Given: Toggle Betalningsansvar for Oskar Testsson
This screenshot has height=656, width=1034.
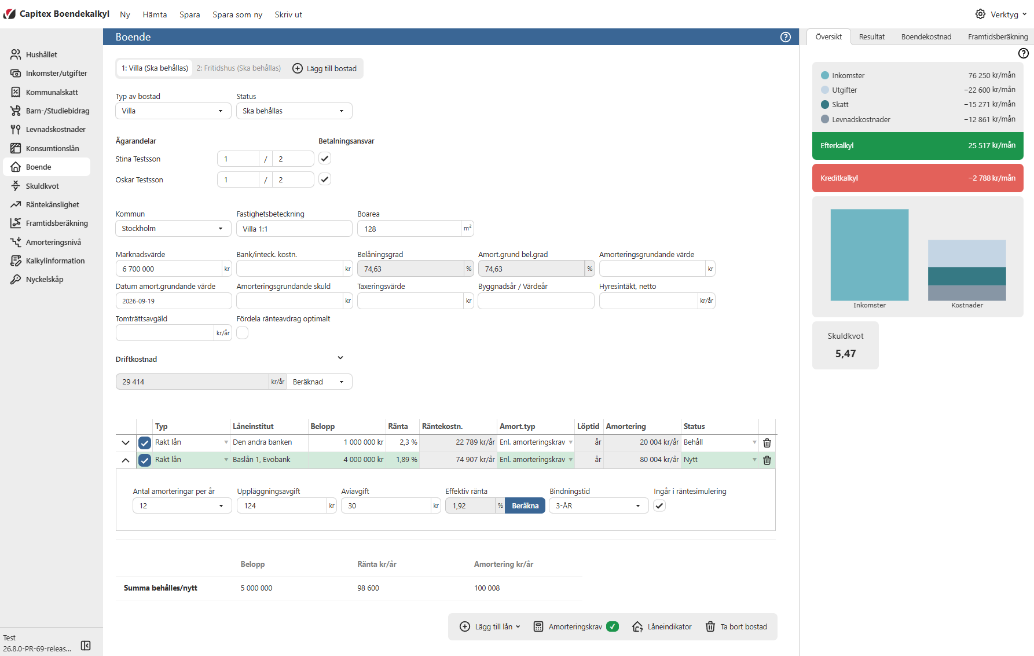Looking at the screenshot, I should coord(325,179).
